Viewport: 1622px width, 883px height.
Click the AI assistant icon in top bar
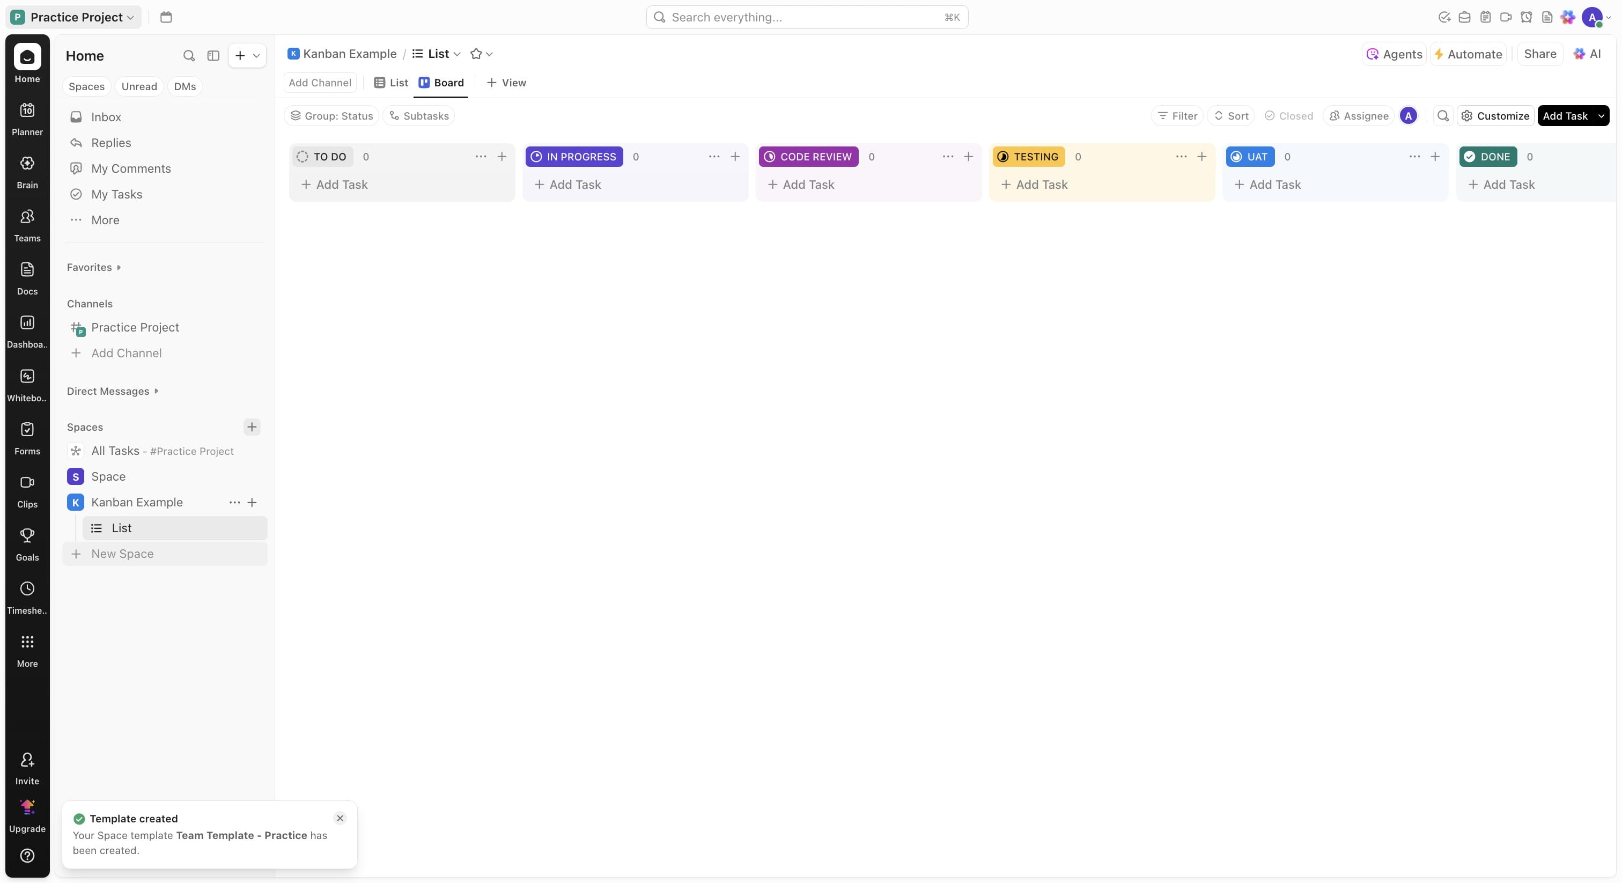click(x=1568, y=17)
